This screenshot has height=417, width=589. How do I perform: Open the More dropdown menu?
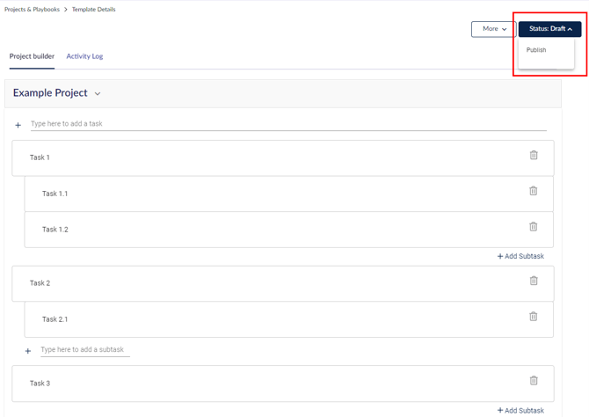click(x=494, y=29)
